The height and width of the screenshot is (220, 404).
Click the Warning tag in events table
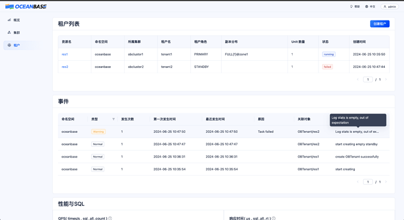pyautogui.click(x=98, y=132)
